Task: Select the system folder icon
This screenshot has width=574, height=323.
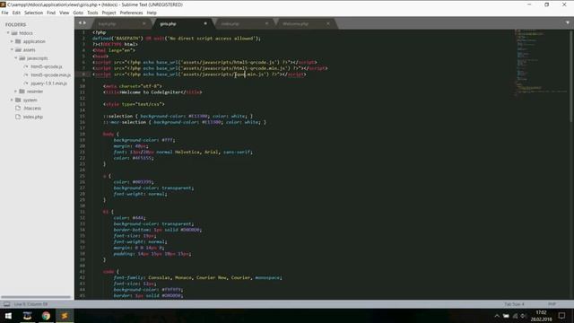Action: [x=18, y=100]
